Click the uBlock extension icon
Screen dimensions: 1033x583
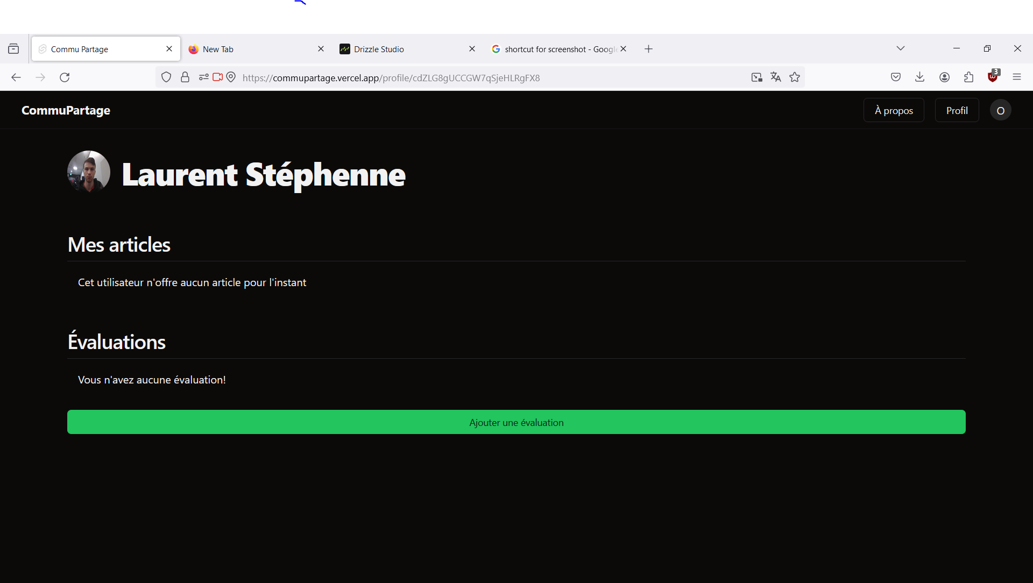coord(993,77)
